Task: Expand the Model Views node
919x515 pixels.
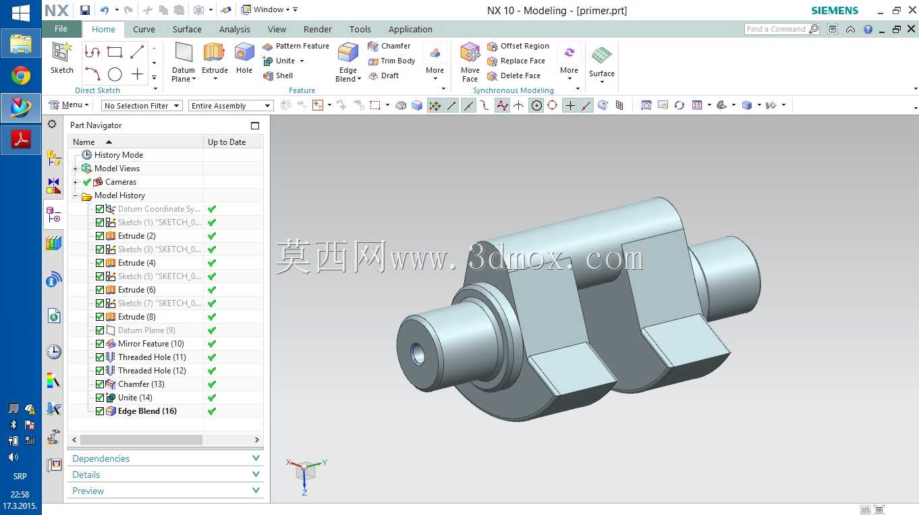Action: (76, 169)
